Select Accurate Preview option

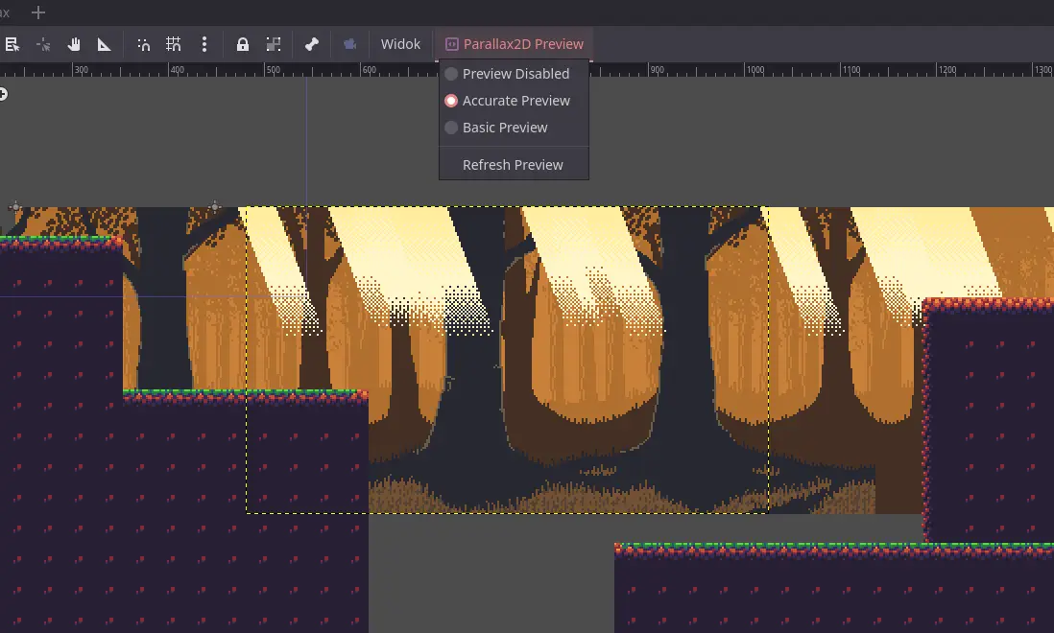[x=515, y=101]
